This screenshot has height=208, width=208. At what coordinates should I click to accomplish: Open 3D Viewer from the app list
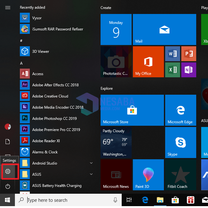pos(57,51)
